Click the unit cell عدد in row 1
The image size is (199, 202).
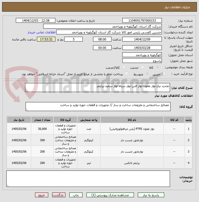coord(89,129)
